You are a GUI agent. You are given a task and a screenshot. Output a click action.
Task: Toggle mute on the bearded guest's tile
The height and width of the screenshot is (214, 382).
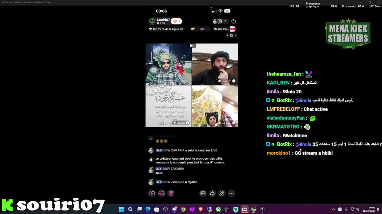(x=220, y=81)
